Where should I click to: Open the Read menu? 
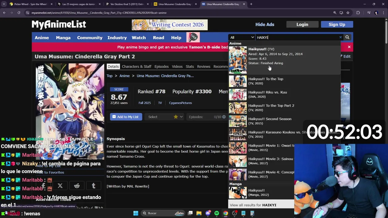159,38
